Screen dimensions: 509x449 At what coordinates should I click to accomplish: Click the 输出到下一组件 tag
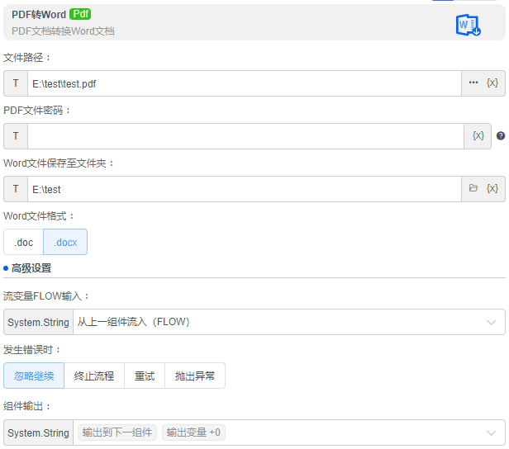tap(117, 432)
